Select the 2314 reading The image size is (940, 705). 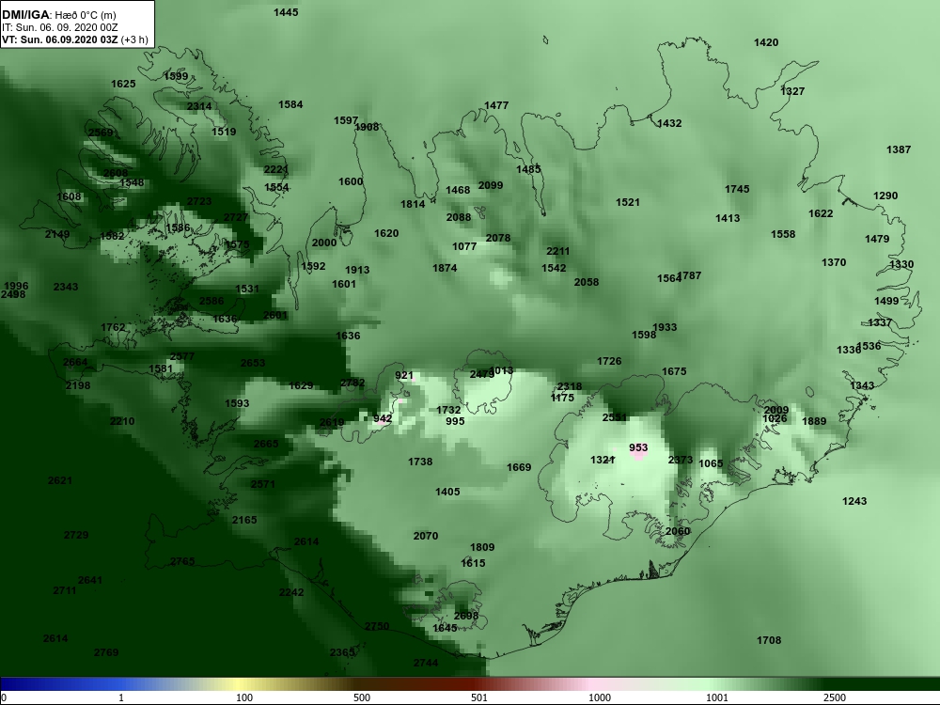tap(199, 107)
